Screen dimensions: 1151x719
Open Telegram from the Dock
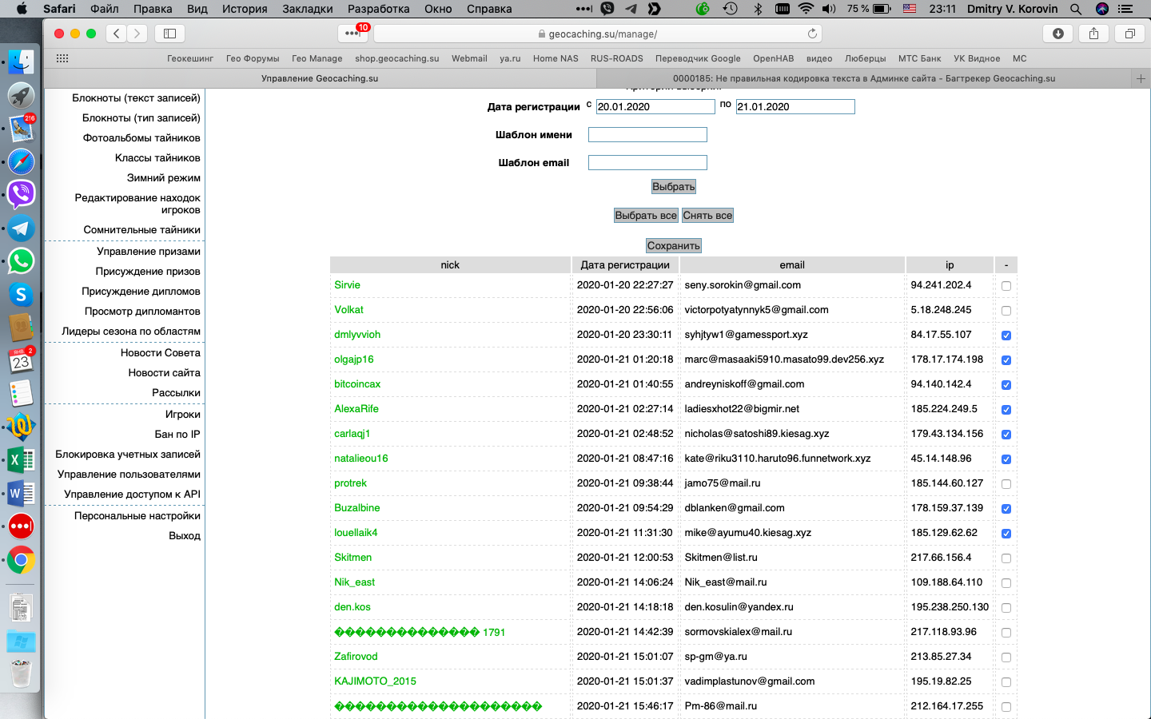pyautogui.click(x=21, y=228)
